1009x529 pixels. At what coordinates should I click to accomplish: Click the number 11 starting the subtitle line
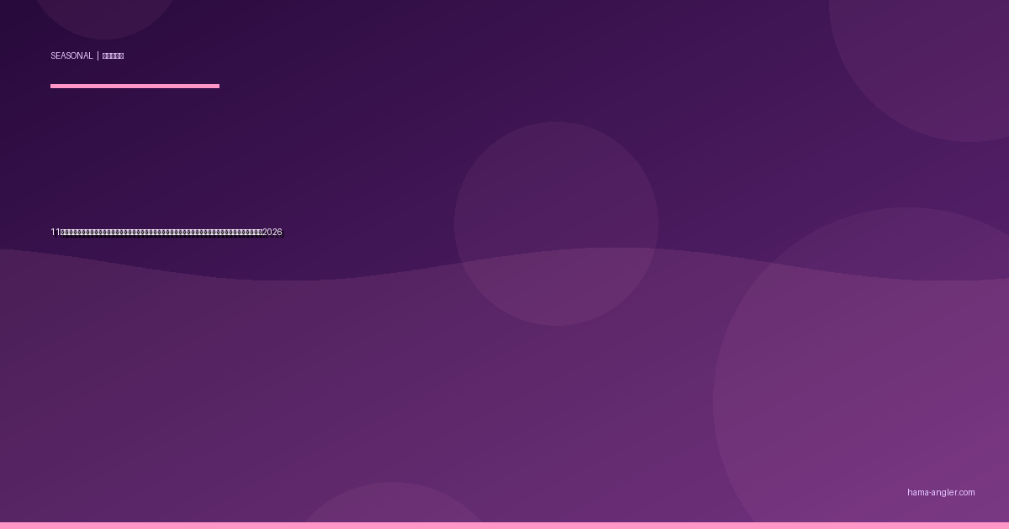(x=55, y=233)
